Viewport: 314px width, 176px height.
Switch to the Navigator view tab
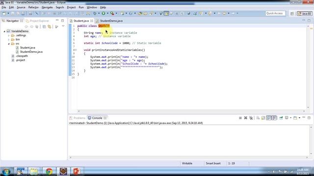coord(12,21)
